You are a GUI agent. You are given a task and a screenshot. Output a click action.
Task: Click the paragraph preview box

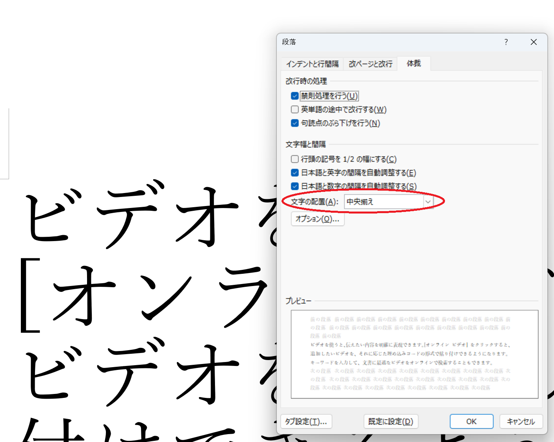(415, 354)
